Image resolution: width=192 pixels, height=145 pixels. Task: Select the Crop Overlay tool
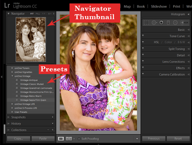pyautogui.click(x=147, y=23)
